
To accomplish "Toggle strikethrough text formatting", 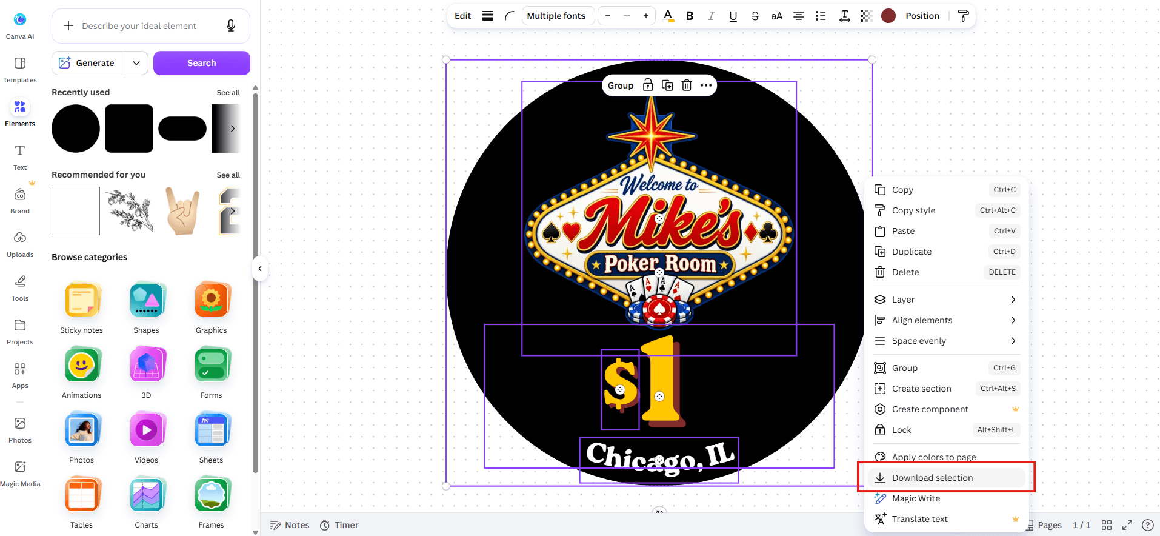I will point(755,16).
